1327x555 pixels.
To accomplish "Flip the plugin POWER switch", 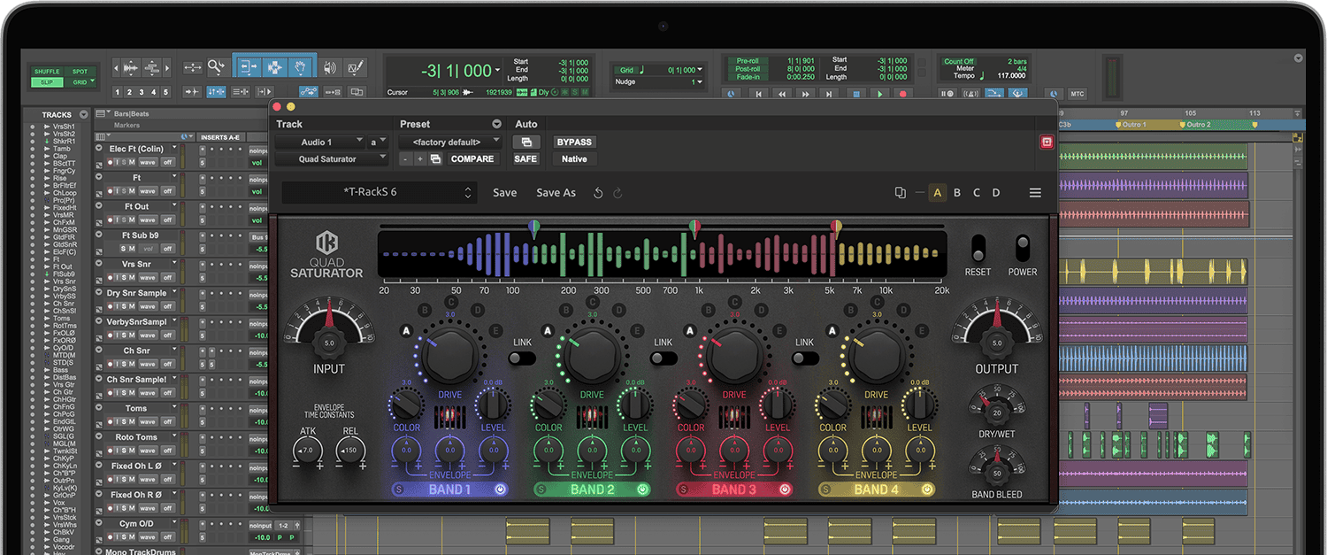I will (1022, 247).
